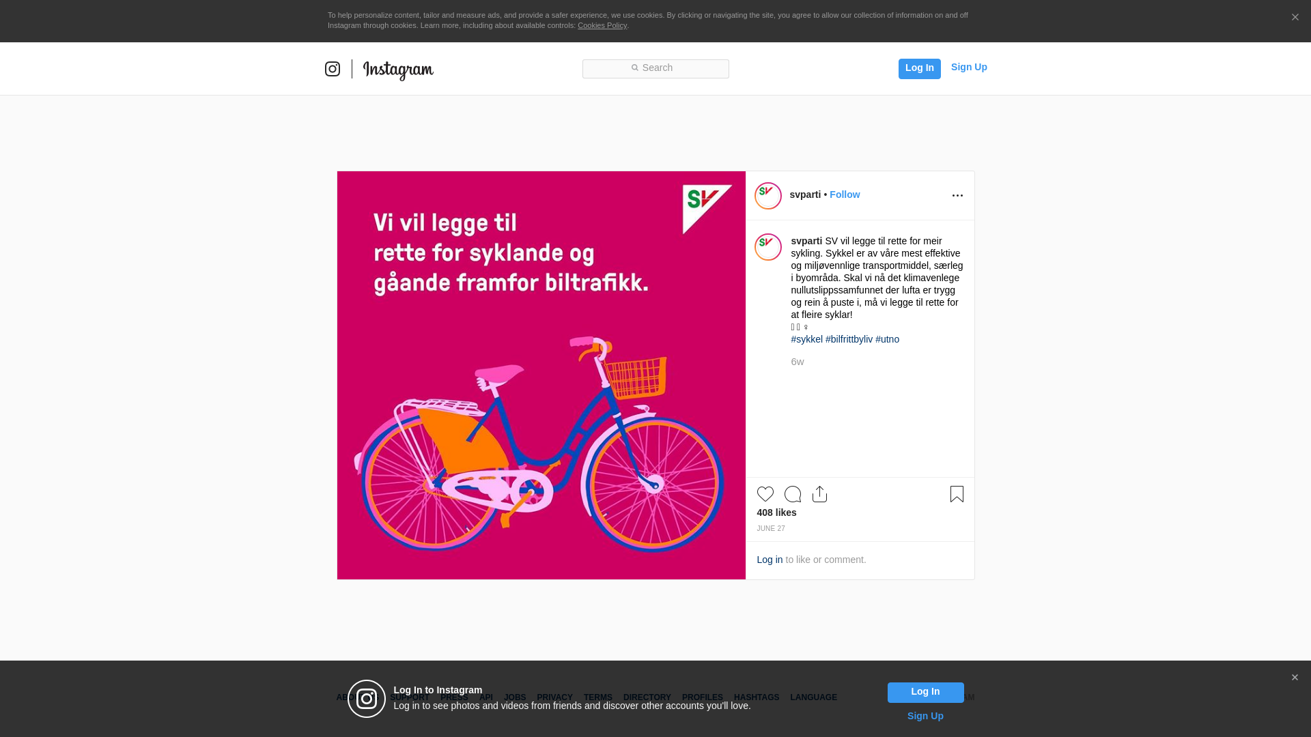The height and width of the screenshot is (737, 1311).
Task: Click the Instagram wordmark logo
Action: 398,70
